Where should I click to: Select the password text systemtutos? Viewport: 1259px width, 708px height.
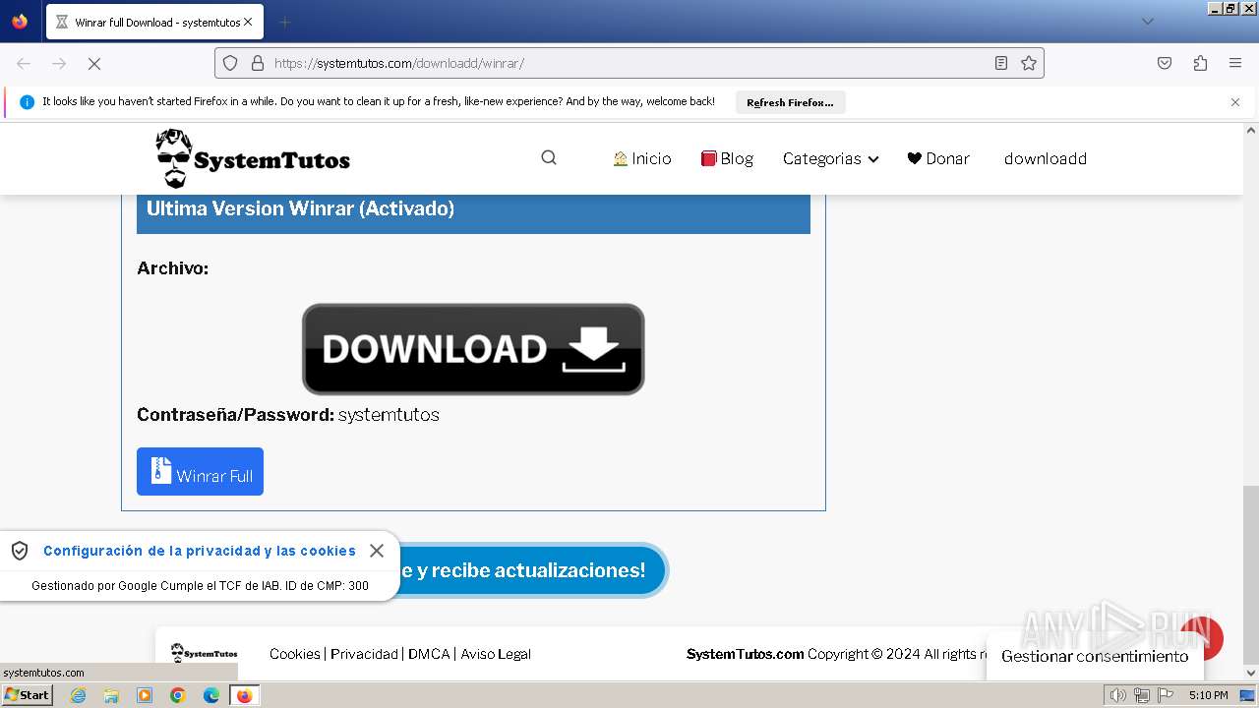point(389,415)
